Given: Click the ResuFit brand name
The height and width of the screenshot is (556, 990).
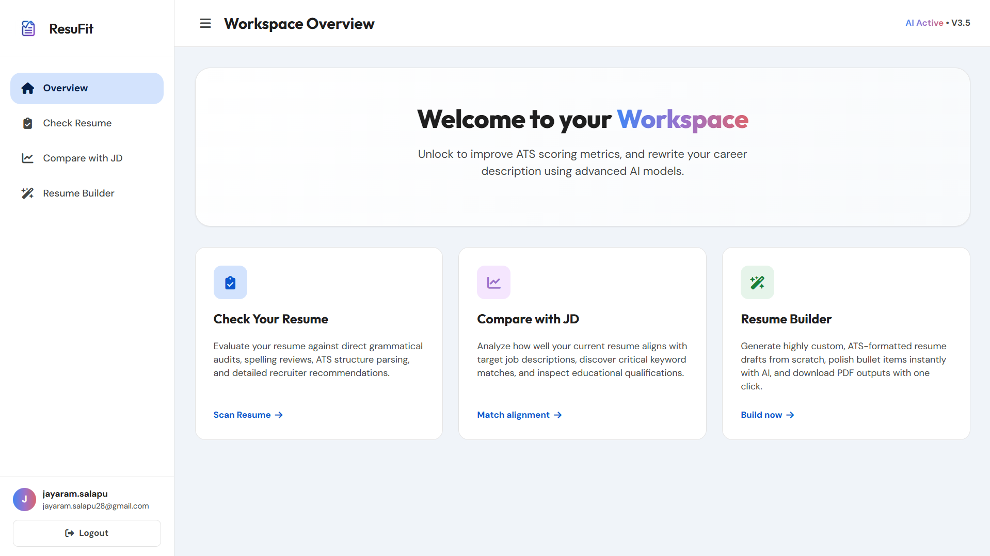Looking at the screenshot, I should pos(71,29).
